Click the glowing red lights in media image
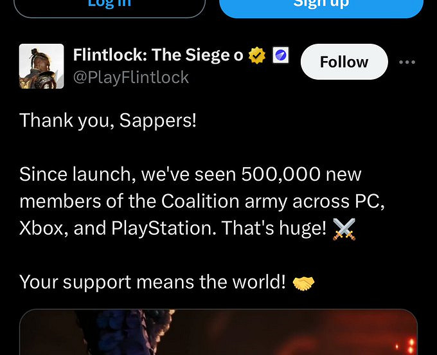 (407, 347)
